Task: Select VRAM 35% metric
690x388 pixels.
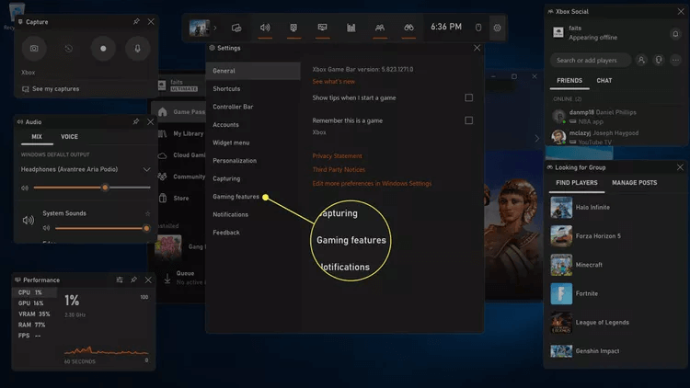Action: [x=34, y=314]
